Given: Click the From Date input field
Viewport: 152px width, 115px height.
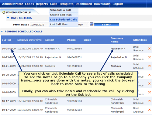Looking at the screenshot, I should pos(40,25).
